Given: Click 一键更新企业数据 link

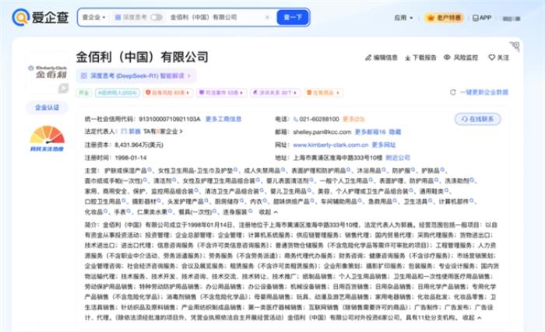Looking at the screenshot, I should click(483, 93).
